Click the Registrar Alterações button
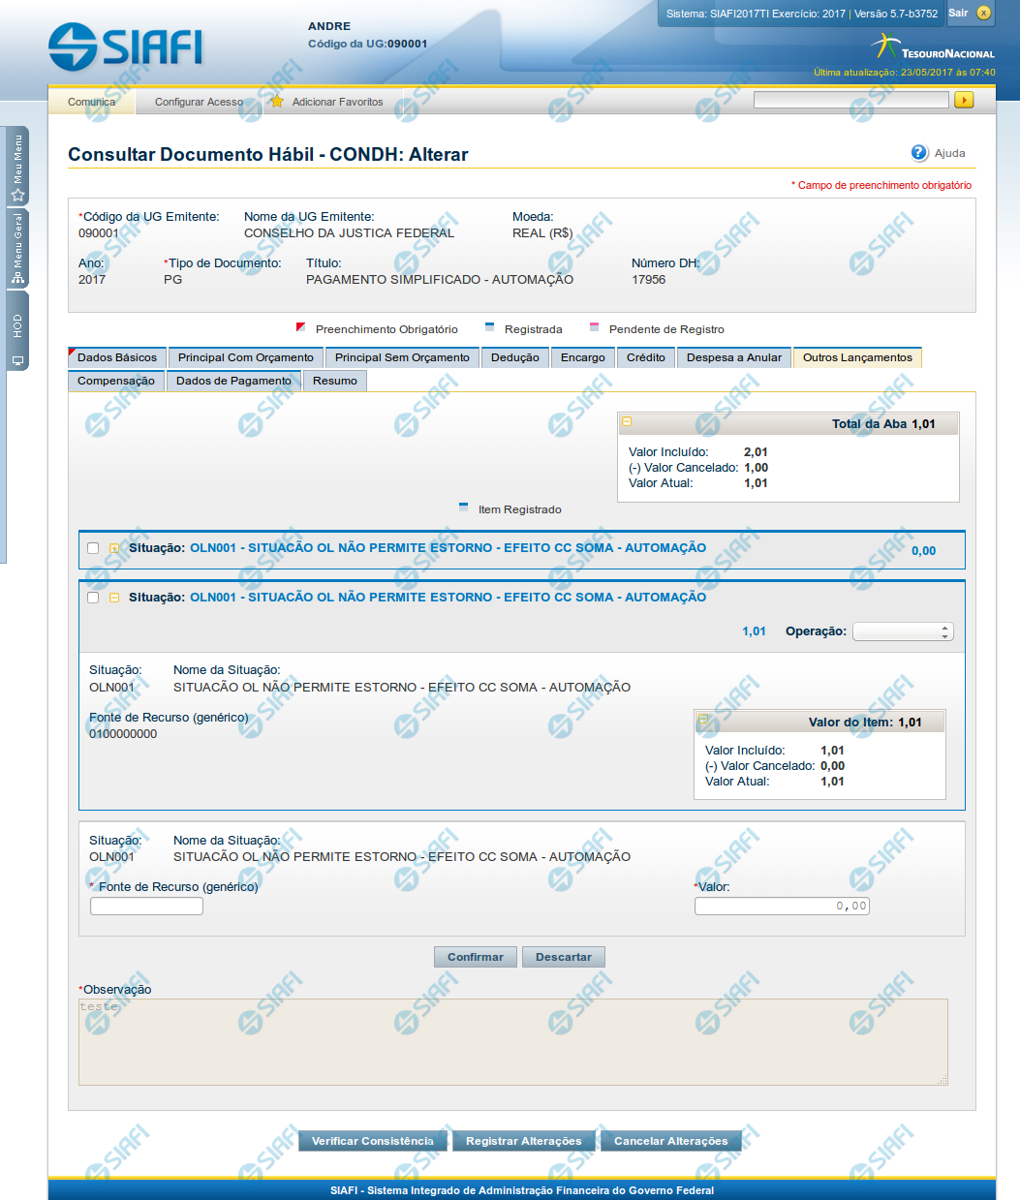This screenshot has width=1020, height=1200. (x=523, y=1141)
